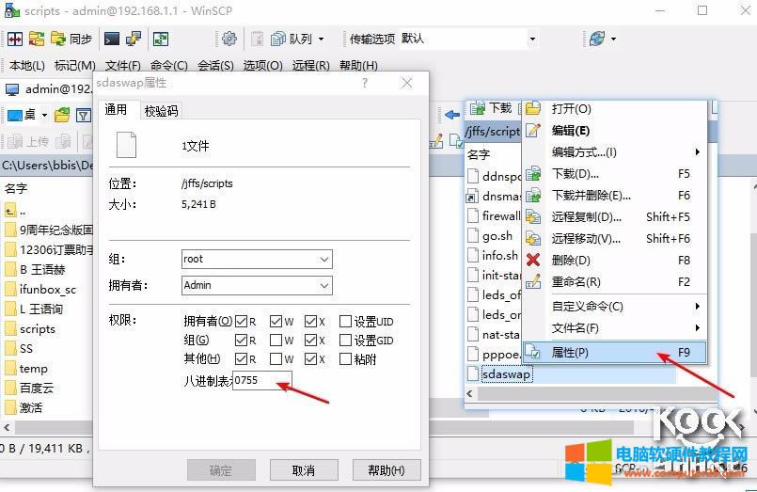Open preferences with the gear icon
The image size is (757, 492).
pyautogui.click(x=229, y=39)
